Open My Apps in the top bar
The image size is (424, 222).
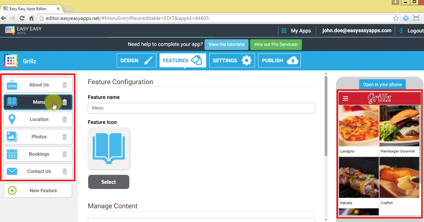coord(296,31)
